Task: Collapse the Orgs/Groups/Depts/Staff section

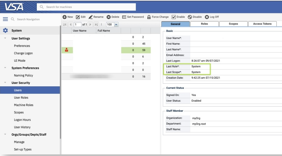Action: 5,135
